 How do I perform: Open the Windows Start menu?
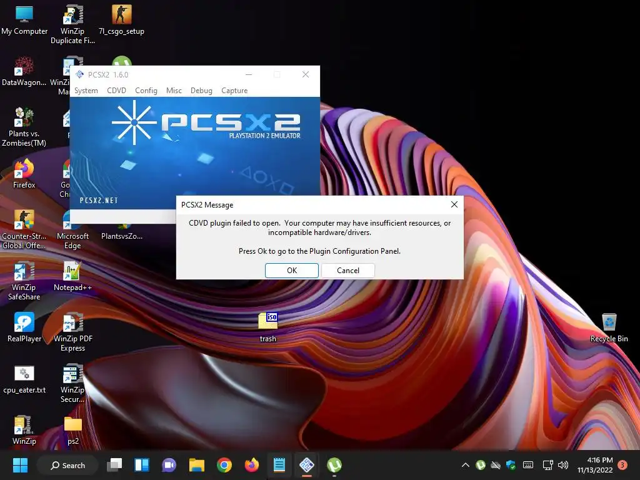[x=20, y=465]
